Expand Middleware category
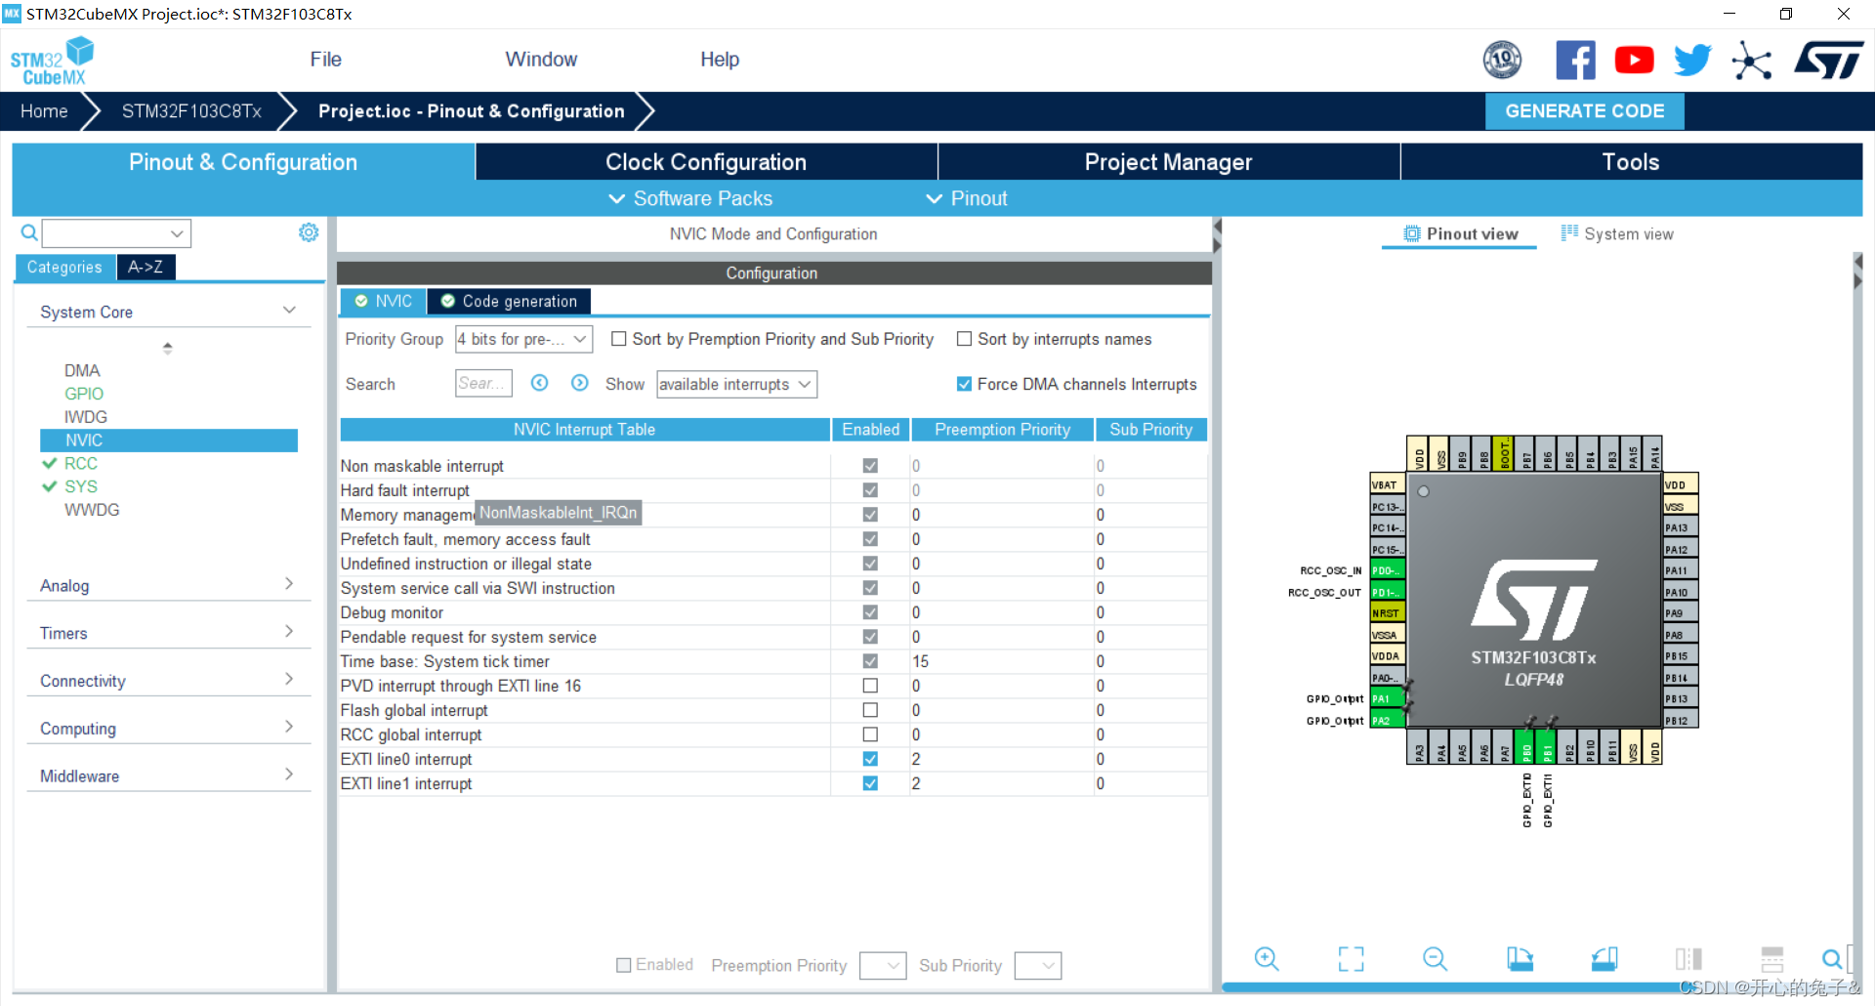1875x1006 pixels. point(289,775)
